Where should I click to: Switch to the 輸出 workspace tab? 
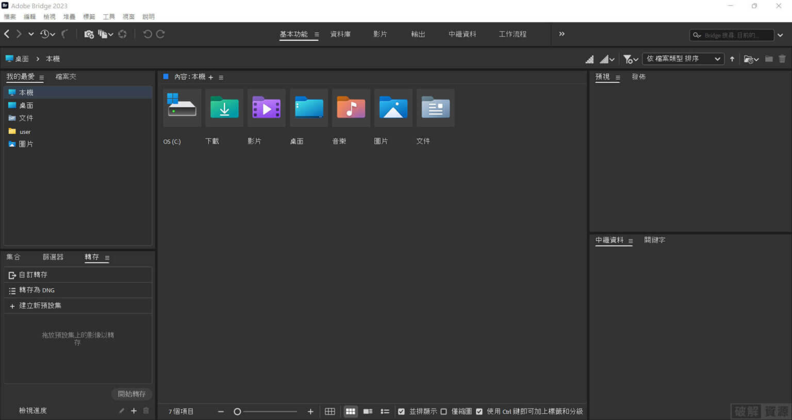click(418, 34)
